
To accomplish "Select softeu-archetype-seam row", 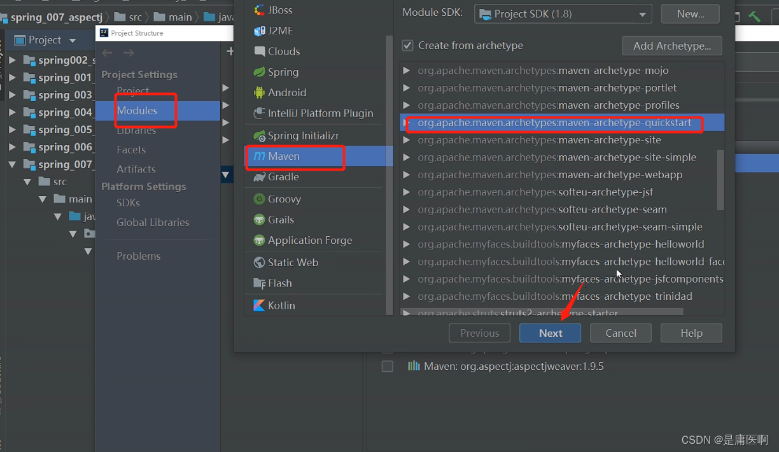I will (562, 209).
